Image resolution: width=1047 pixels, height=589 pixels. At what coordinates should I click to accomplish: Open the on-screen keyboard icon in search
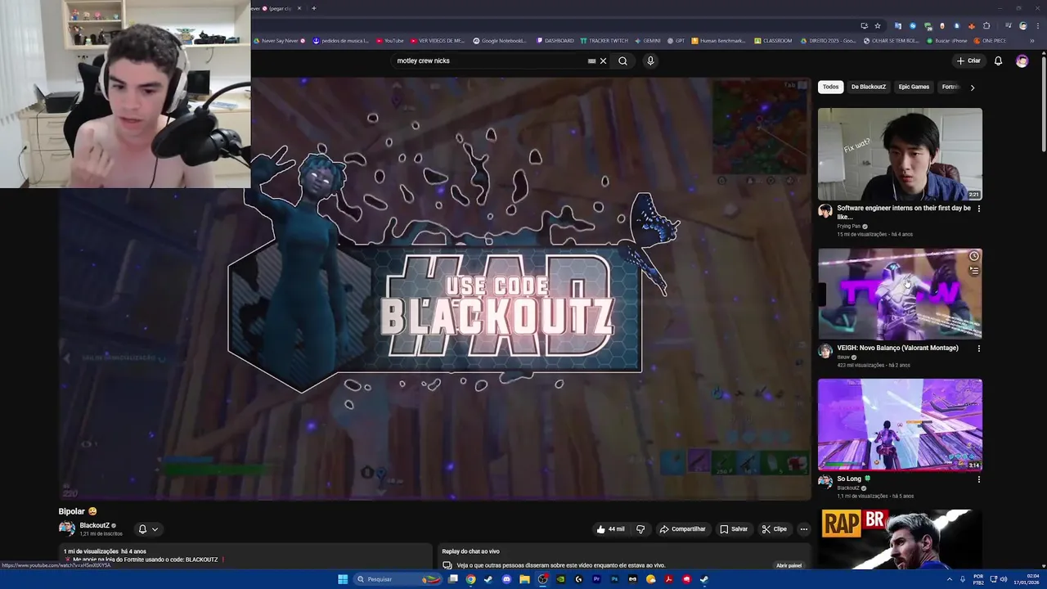pyautogui.click(x=591, y=61)
